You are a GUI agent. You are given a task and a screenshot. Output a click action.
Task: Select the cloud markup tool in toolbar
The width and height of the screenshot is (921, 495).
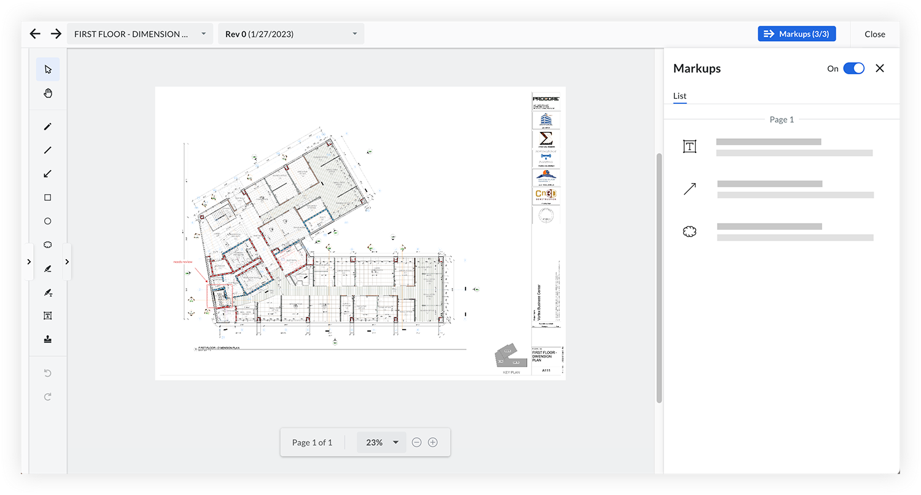click(x=48, y=244)
